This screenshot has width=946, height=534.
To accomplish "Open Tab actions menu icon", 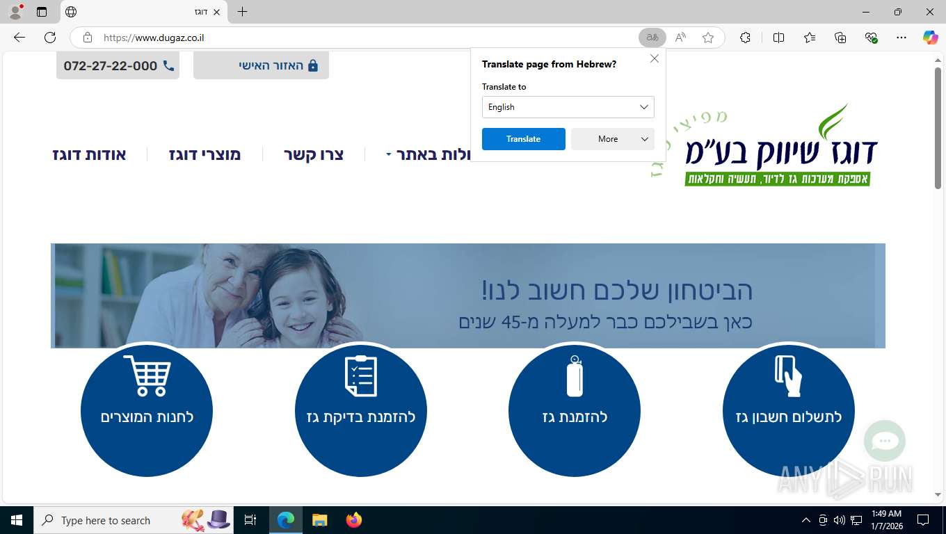I will [42, 12].
